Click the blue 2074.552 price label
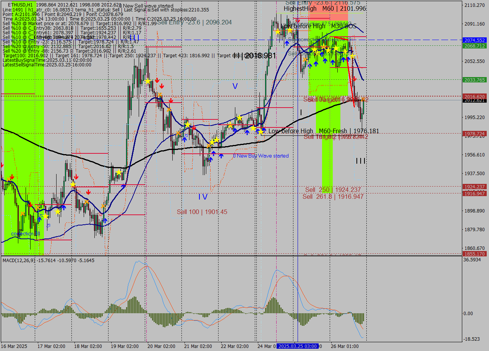The height and width of the screenshot is (351, 489). (474, 40)
